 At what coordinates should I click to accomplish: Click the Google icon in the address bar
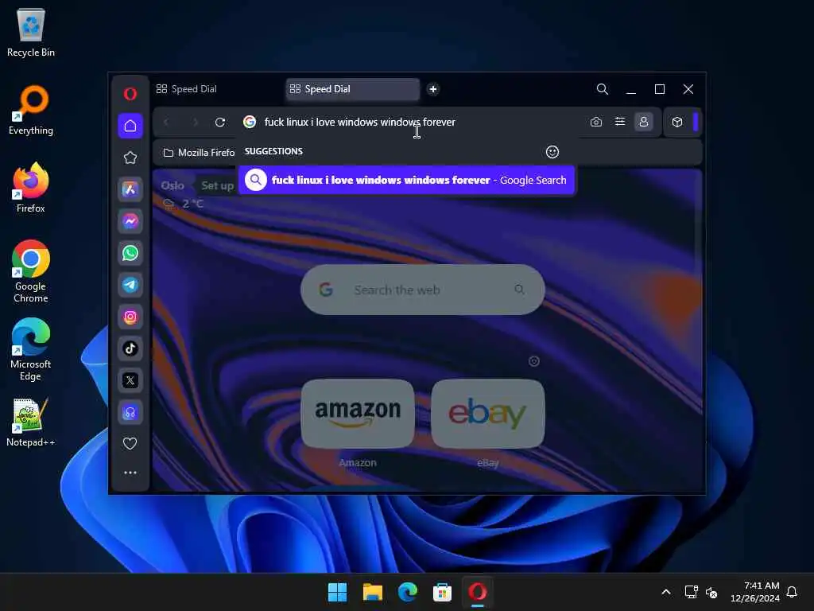point(250,122)
